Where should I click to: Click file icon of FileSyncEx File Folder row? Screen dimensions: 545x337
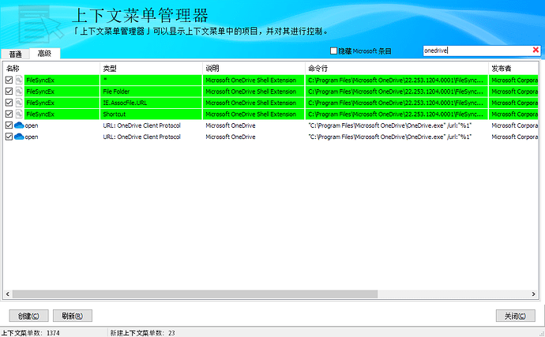pyautogui.click(x=19, y=92)
